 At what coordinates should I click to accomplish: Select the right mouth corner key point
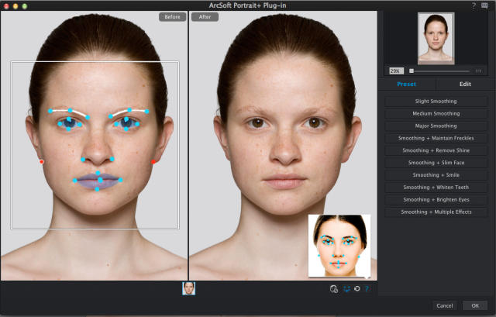point(120,180)
